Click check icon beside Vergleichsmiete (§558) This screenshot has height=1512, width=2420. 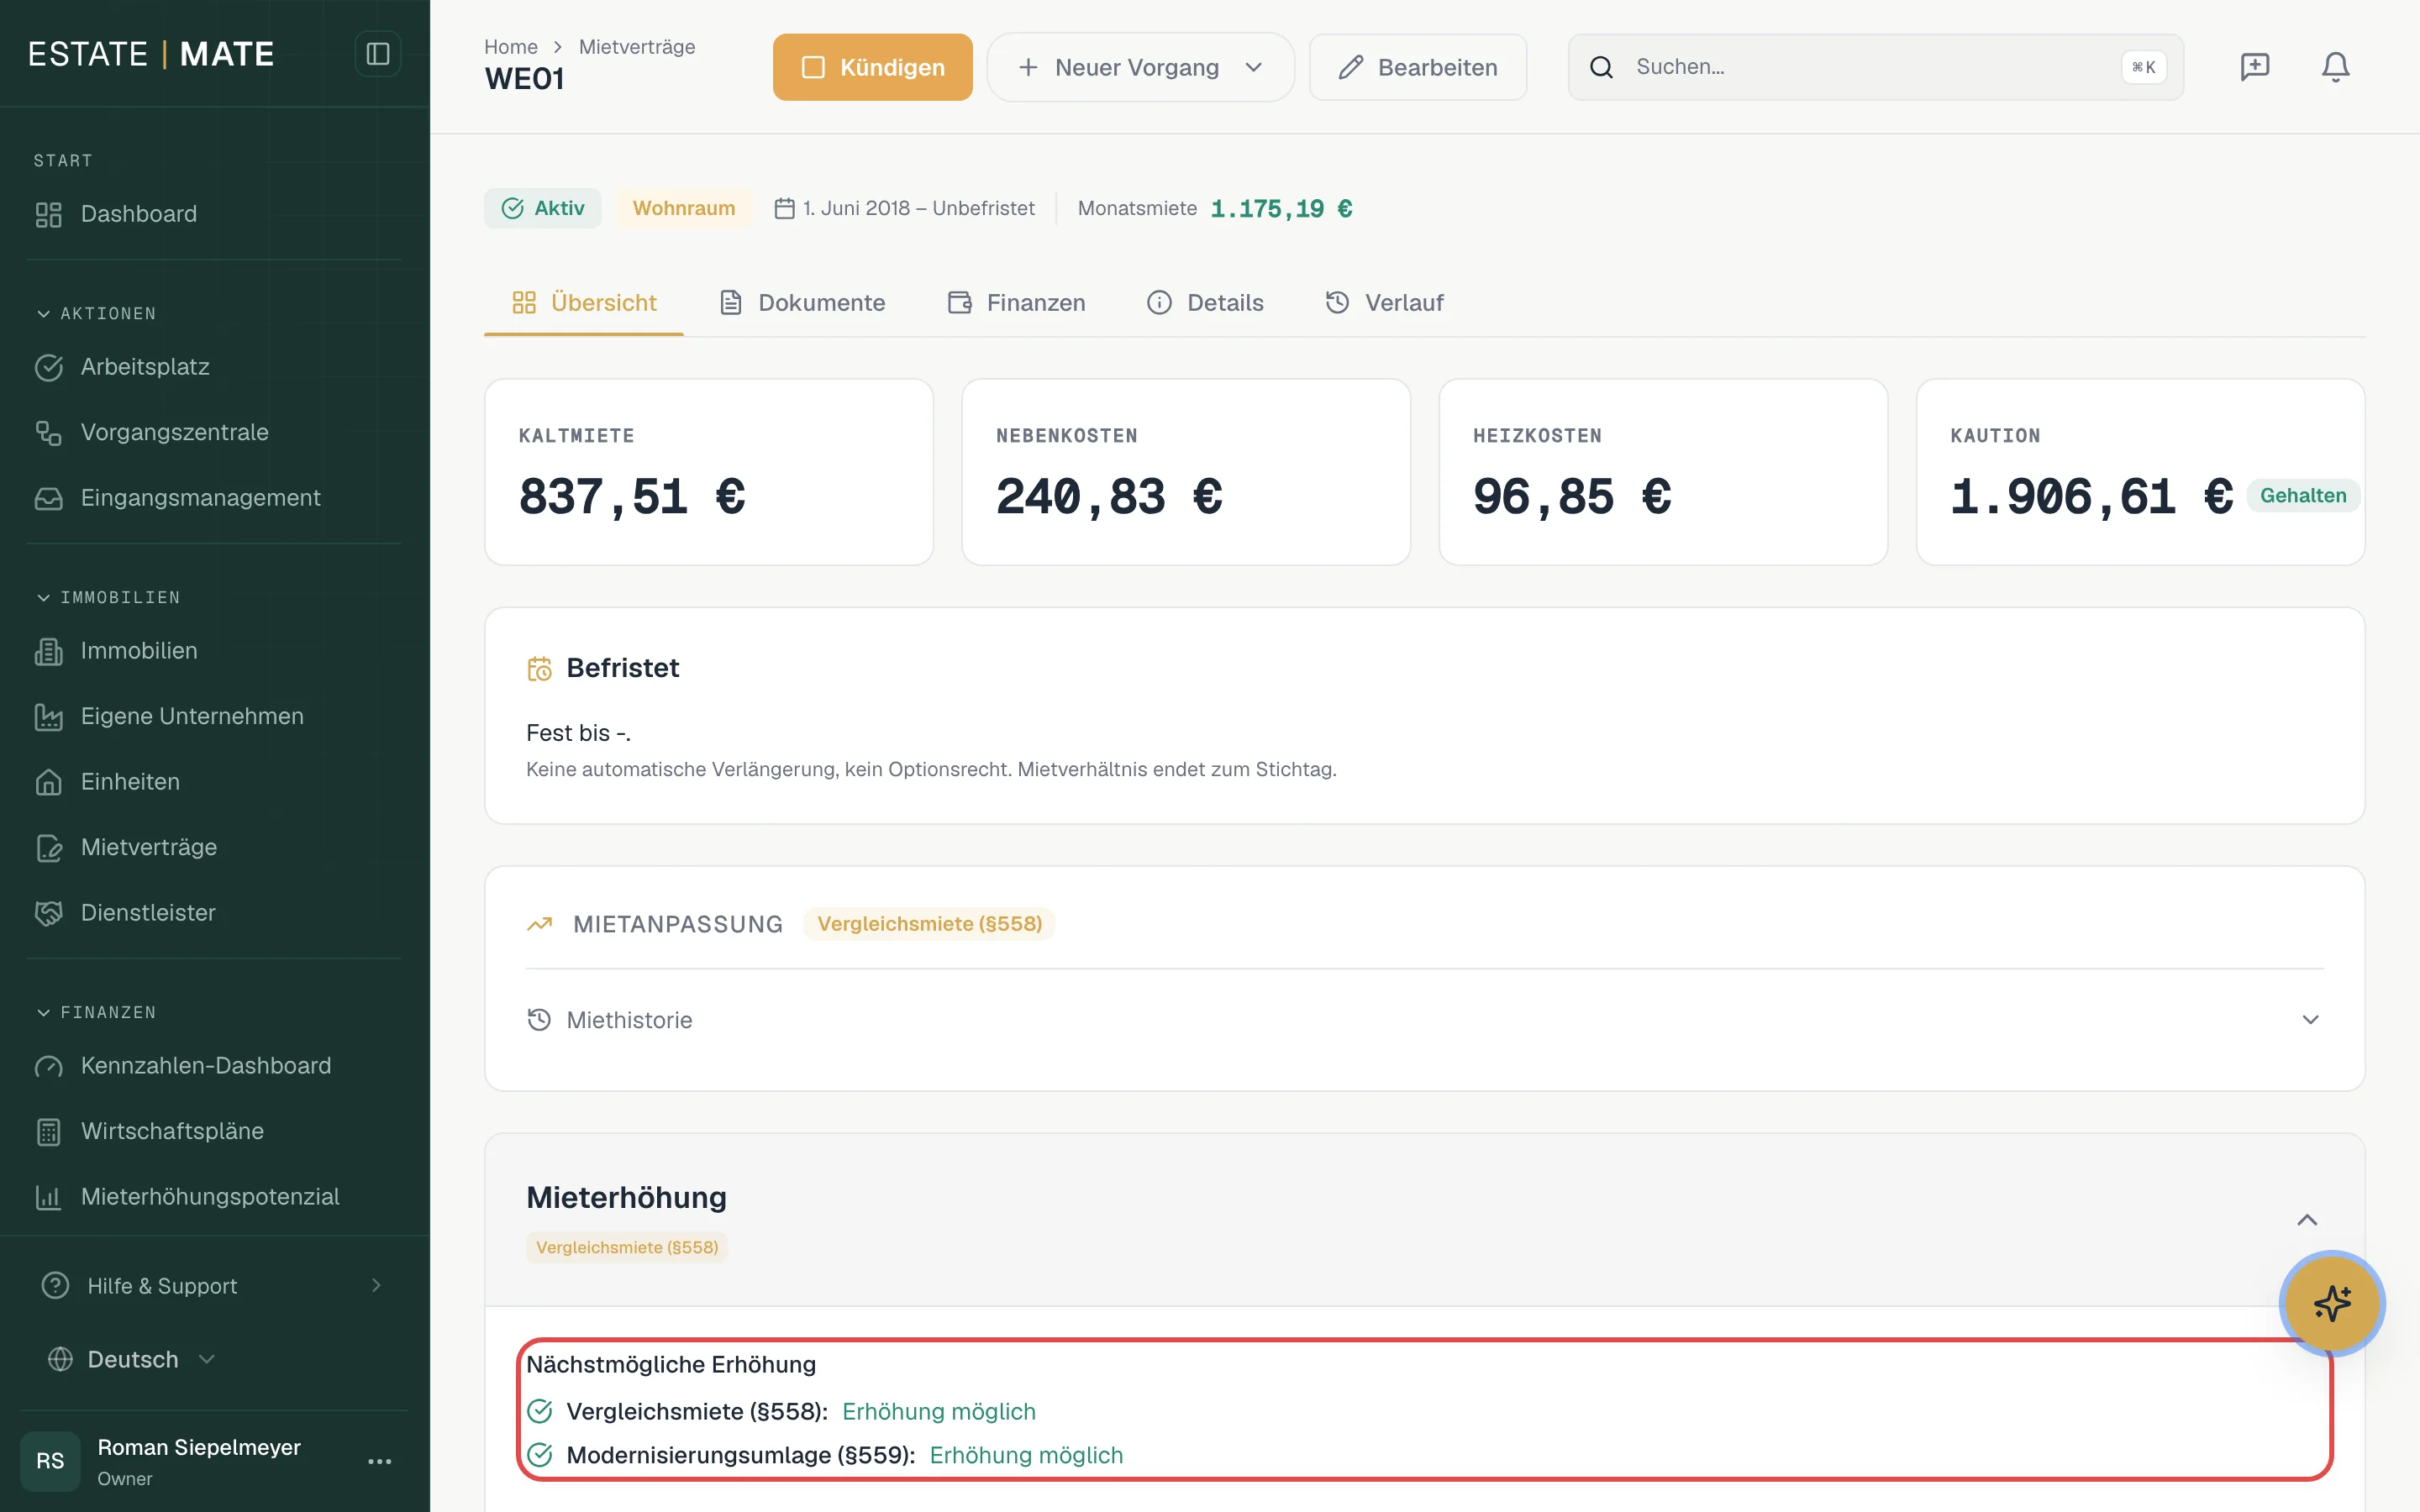click(x=539, y=1412)
